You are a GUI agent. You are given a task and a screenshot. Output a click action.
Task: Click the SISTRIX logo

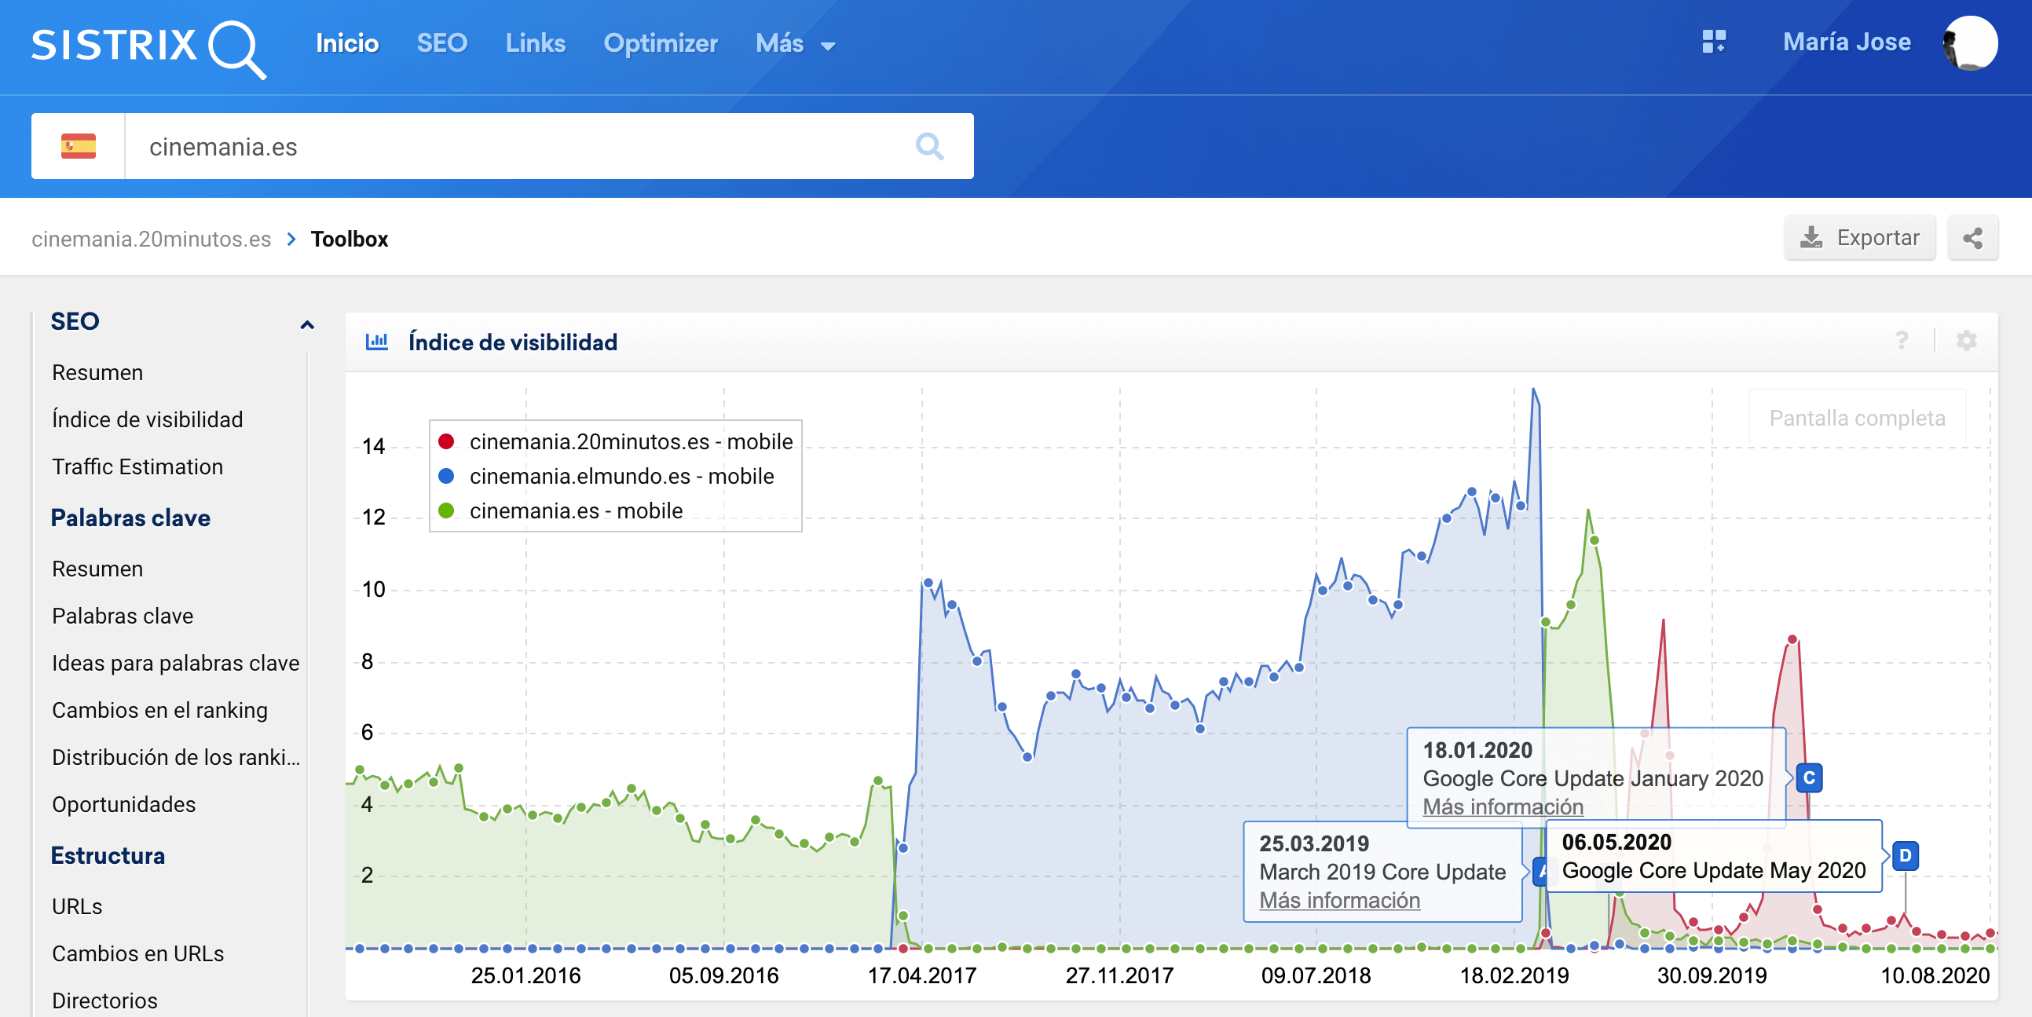[148, 46]
